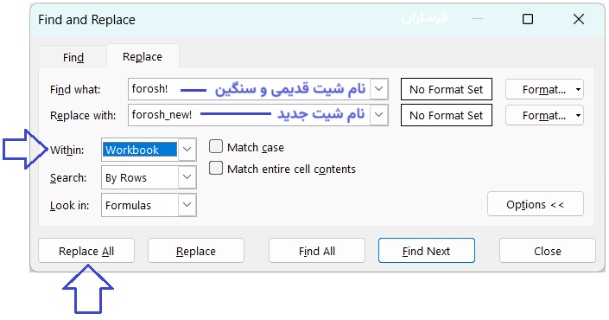Open Format button for Find what
The height and width of the screenshot is (320, 609).
543,89
